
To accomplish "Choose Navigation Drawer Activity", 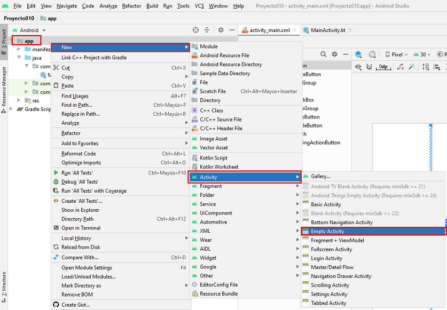I will [373, 276].
